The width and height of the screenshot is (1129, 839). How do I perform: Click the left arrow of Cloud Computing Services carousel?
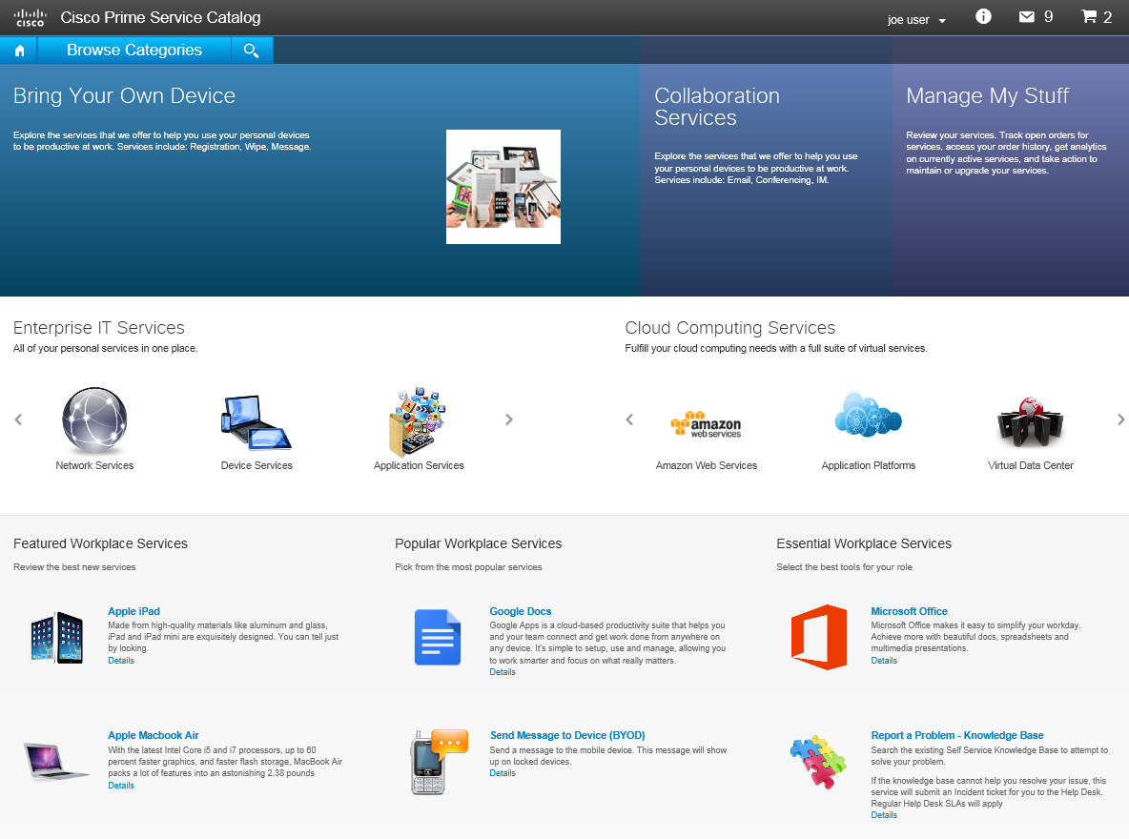628,419
